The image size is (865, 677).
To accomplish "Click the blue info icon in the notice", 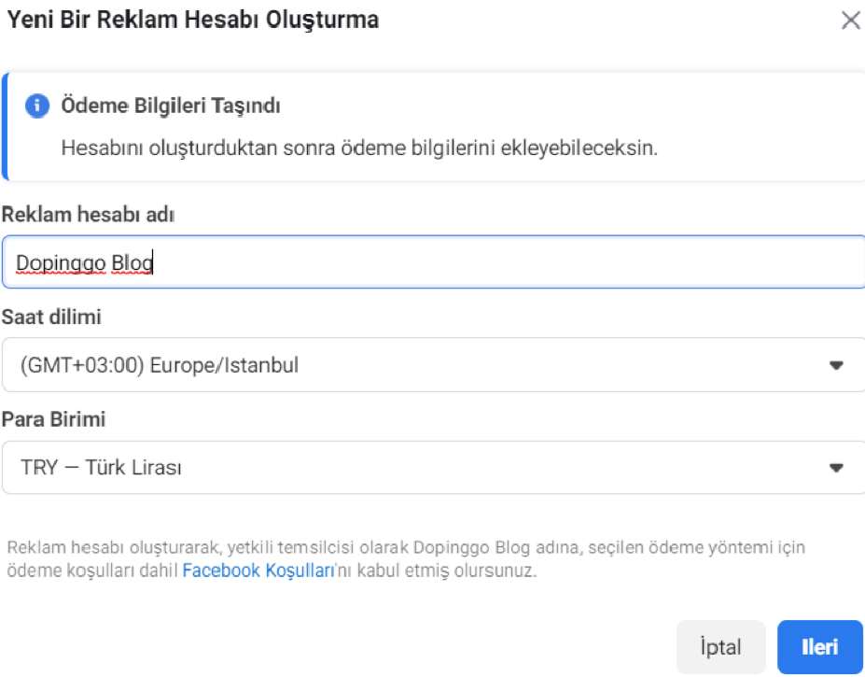I will click(37, 106).
